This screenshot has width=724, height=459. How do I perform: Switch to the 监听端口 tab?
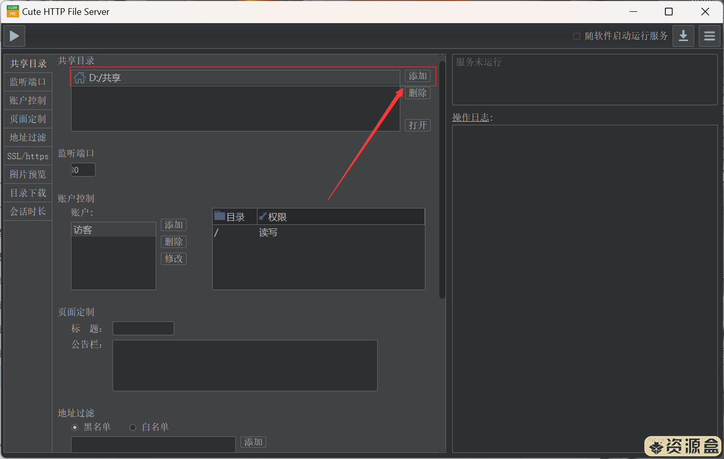pos(28,82)
